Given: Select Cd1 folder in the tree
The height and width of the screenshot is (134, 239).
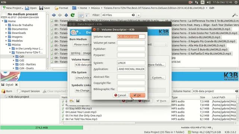Looking at the screenshot, I should (x=22, y=56).
